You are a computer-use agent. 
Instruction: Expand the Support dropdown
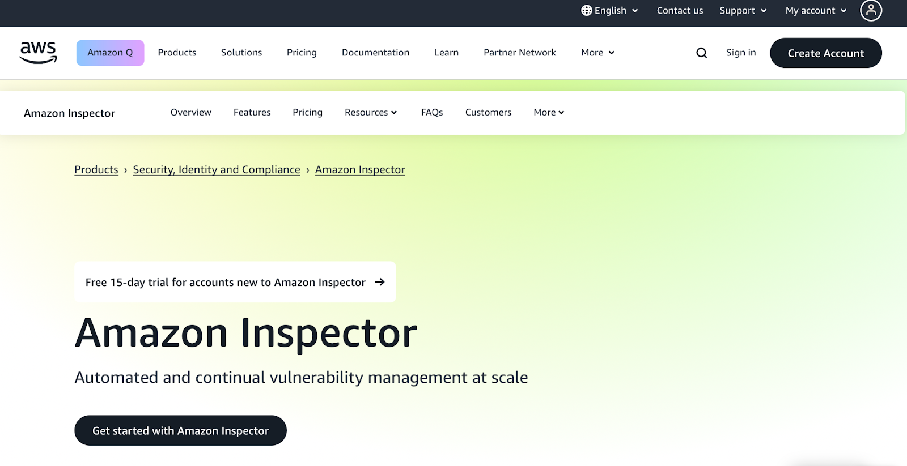(743, 10)
